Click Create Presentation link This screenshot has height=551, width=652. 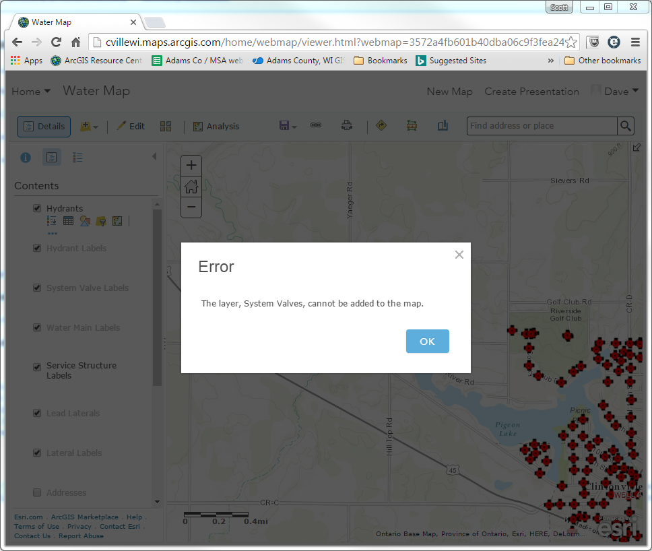click(532, 92)
